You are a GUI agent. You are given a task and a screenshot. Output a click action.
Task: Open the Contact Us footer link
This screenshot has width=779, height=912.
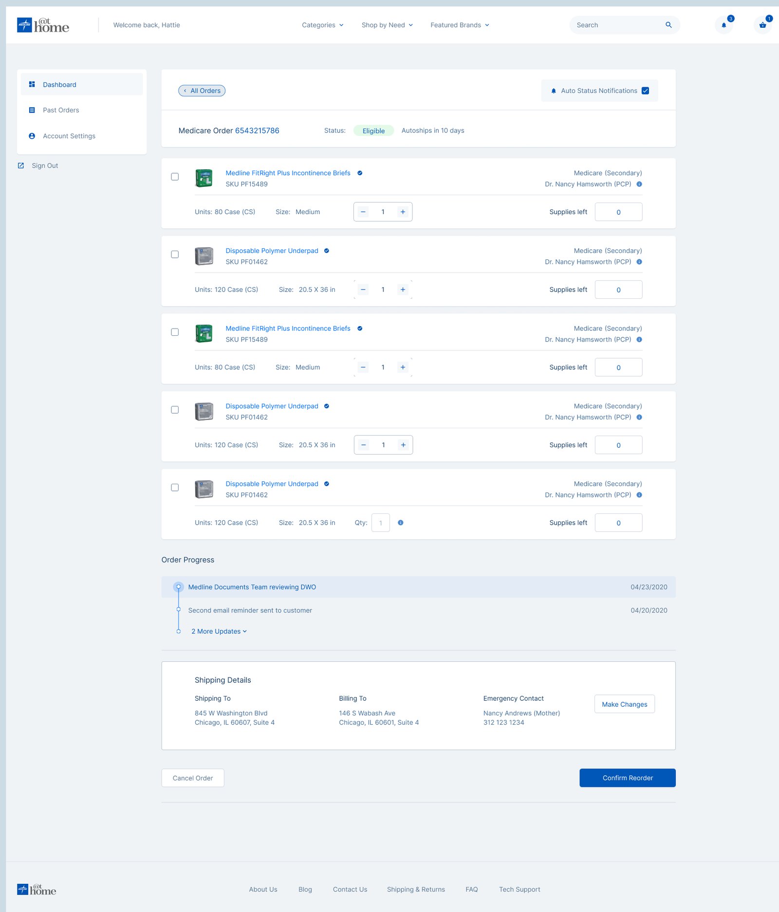[350, 890]
